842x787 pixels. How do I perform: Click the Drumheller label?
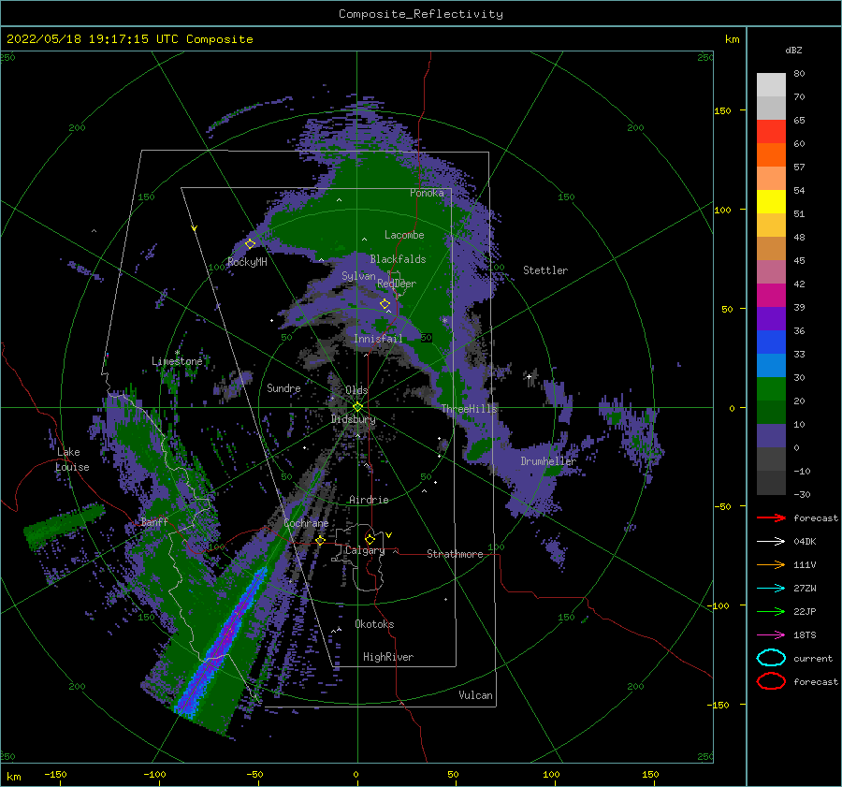pyautogui.click(x=548, y=461)
